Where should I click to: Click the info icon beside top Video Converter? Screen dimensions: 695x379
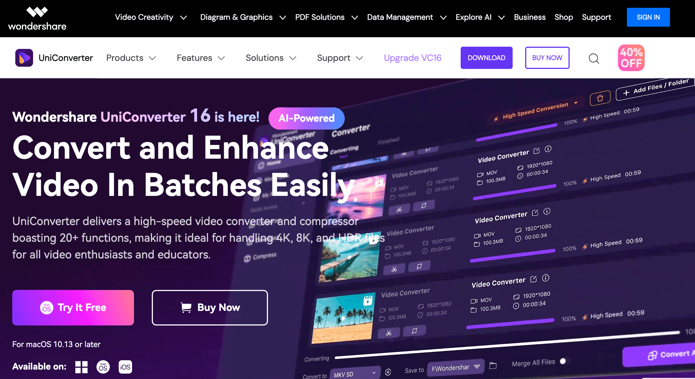[x=548, y=149]
